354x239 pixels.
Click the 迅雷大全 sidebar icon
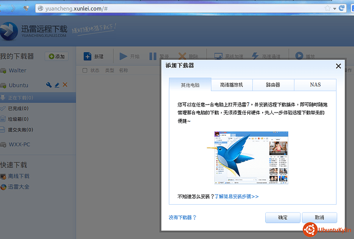click(x=3, y=187)
